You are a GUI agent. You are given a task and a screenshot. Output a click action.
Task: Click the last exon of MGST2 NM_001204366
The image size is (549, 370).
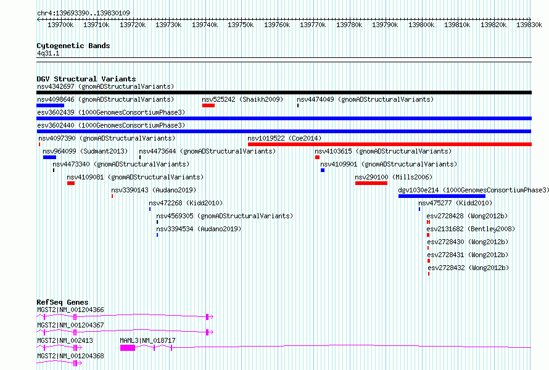(207, 317)
